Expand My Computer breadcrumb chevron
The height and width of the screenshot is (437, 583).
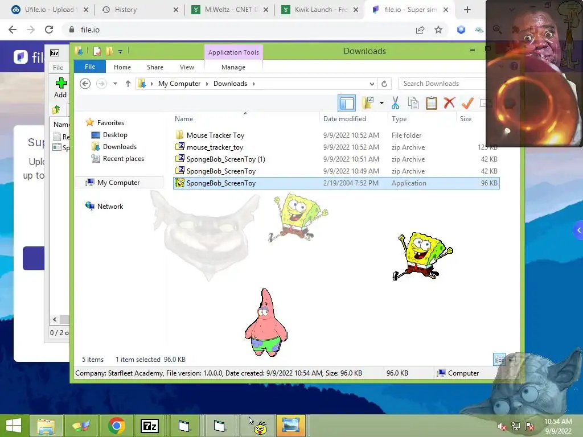coord(207,84)
